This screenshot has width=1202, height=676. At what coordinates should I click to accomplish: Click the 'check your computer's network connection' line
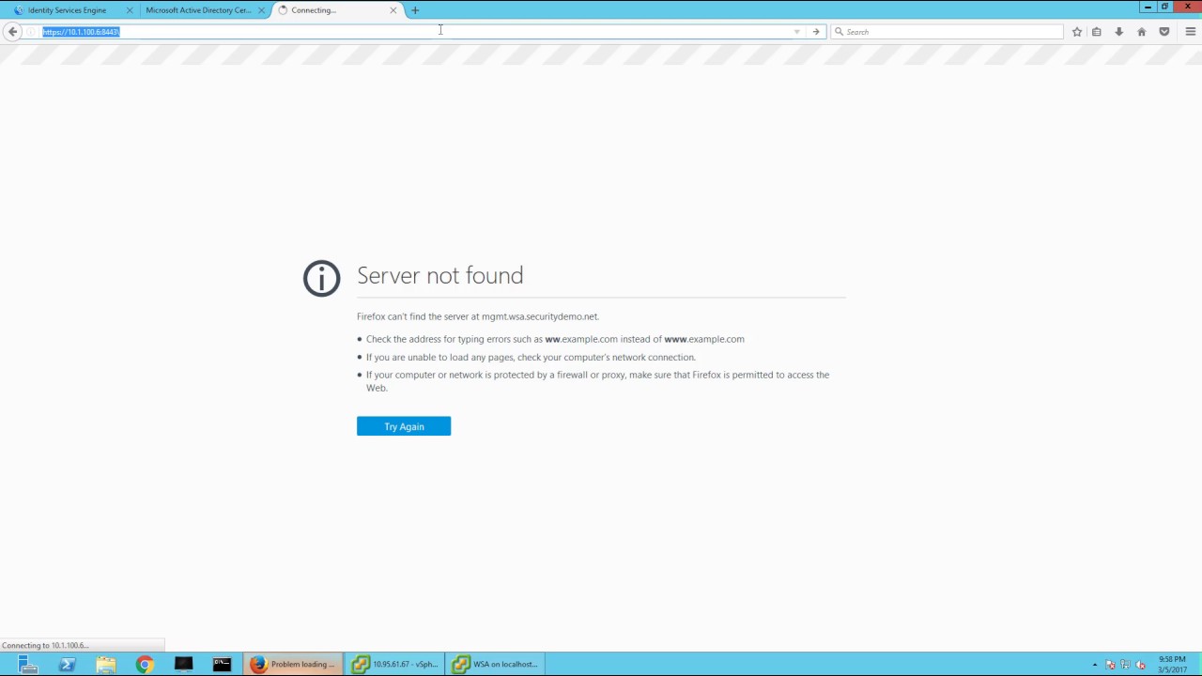(531, 357)
